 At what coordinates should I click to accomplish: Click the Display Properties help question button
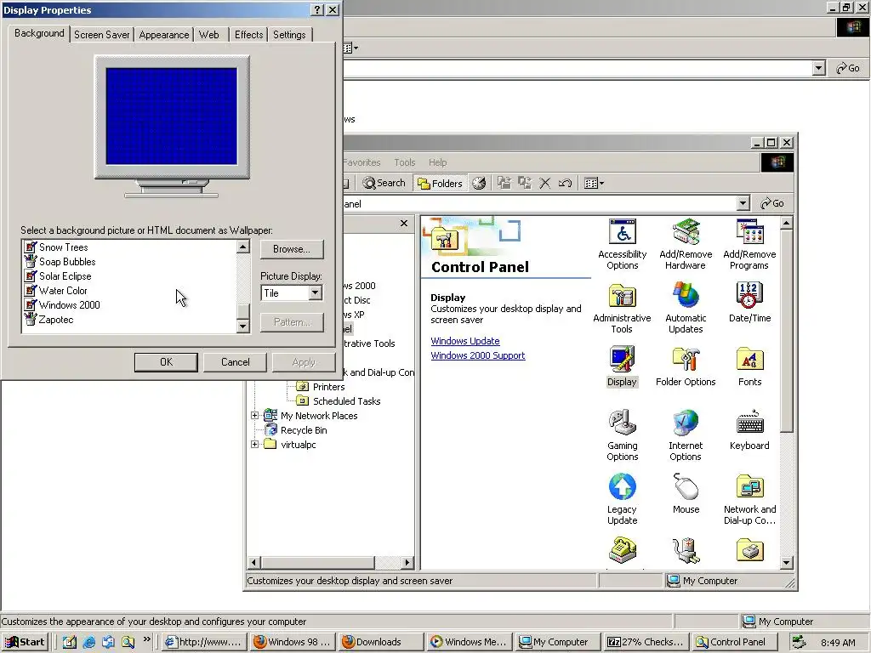click(x=317, y=9)
